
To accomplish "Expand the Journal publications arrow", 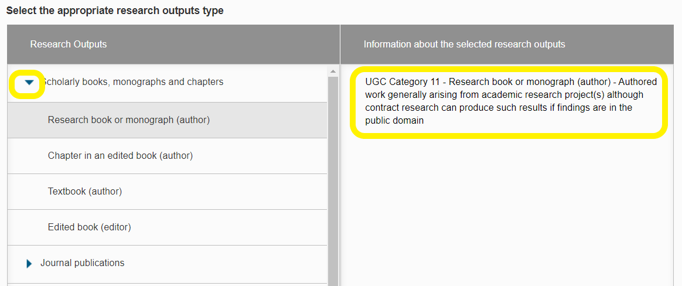I will tap(29, 263).
